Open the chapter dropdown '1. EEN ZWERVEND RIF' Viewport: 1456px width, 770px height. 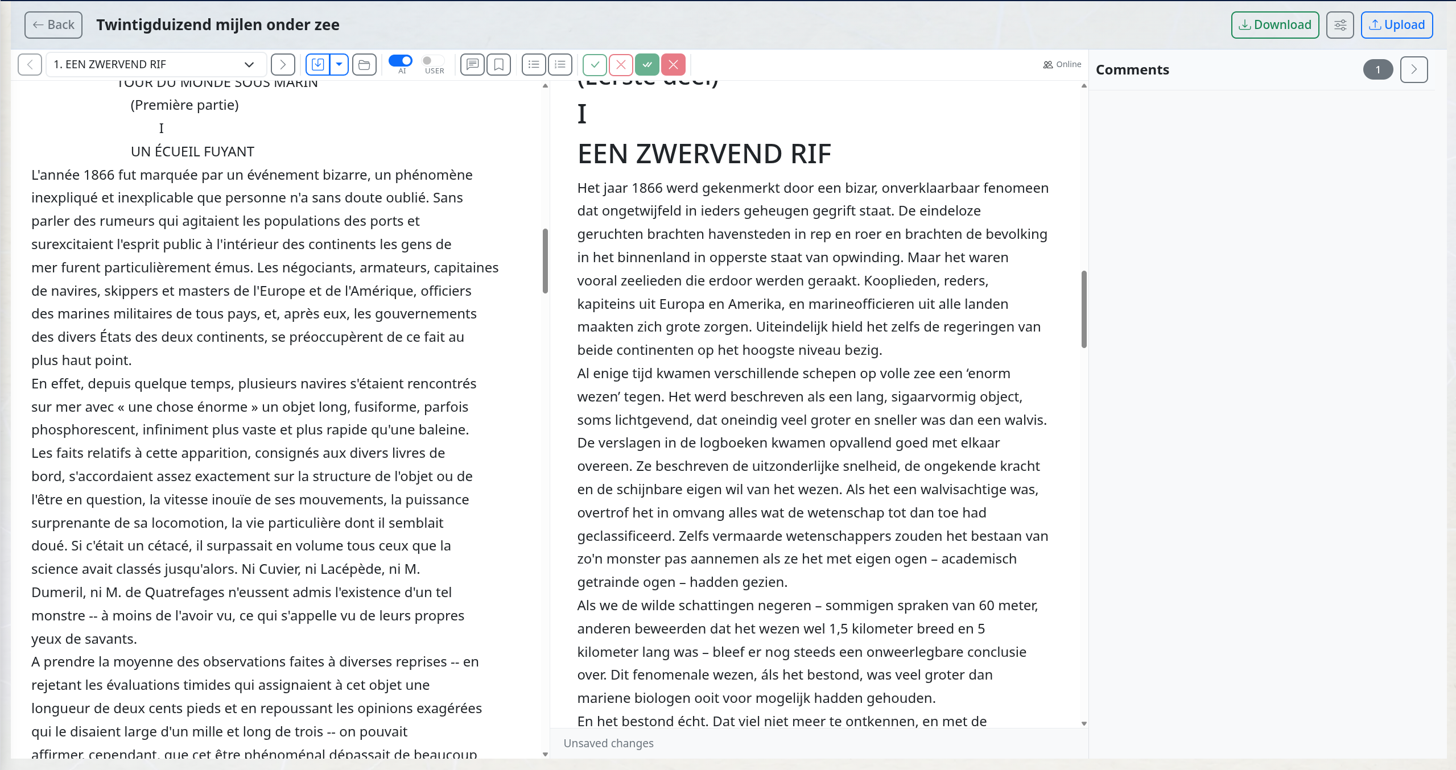(x=155, y=64)
